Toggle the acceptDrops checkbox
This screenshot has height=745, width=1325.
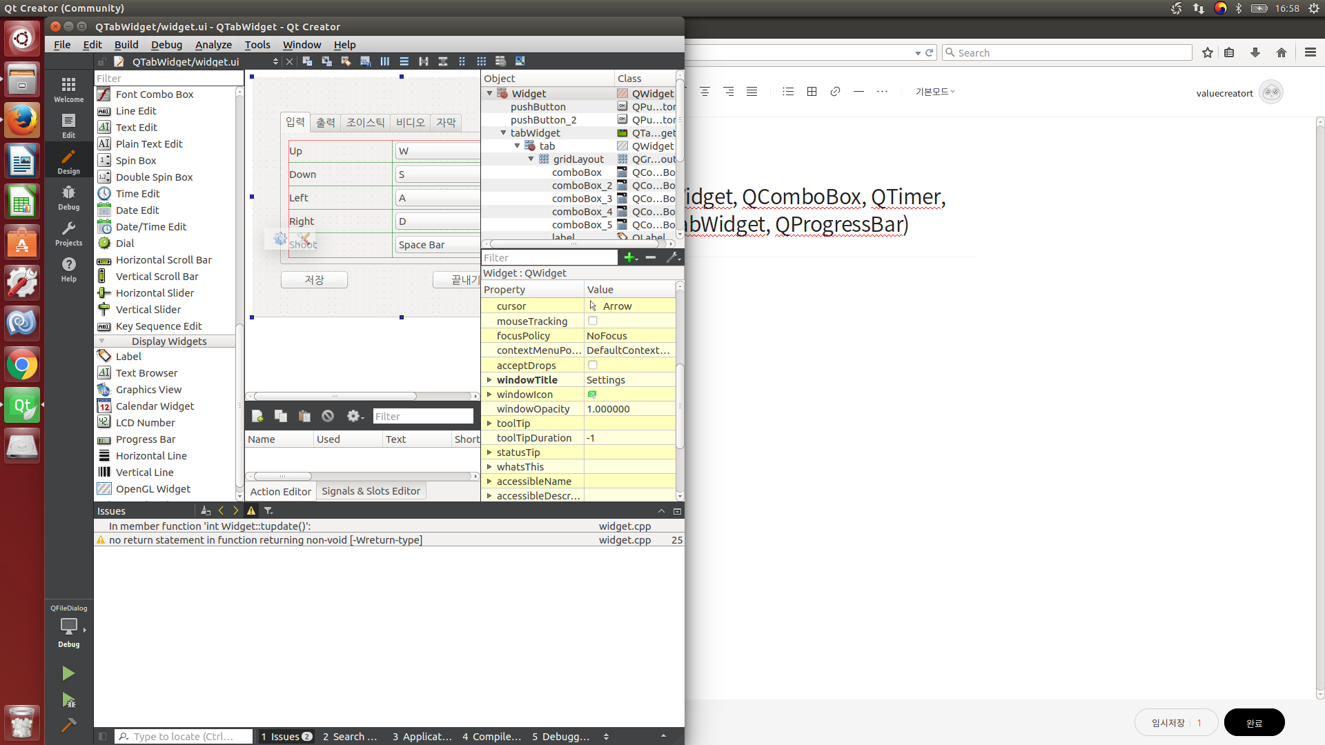point(592,365)
